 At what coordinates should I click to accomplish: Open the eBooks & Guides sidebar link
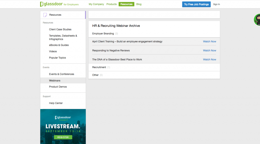59,45
